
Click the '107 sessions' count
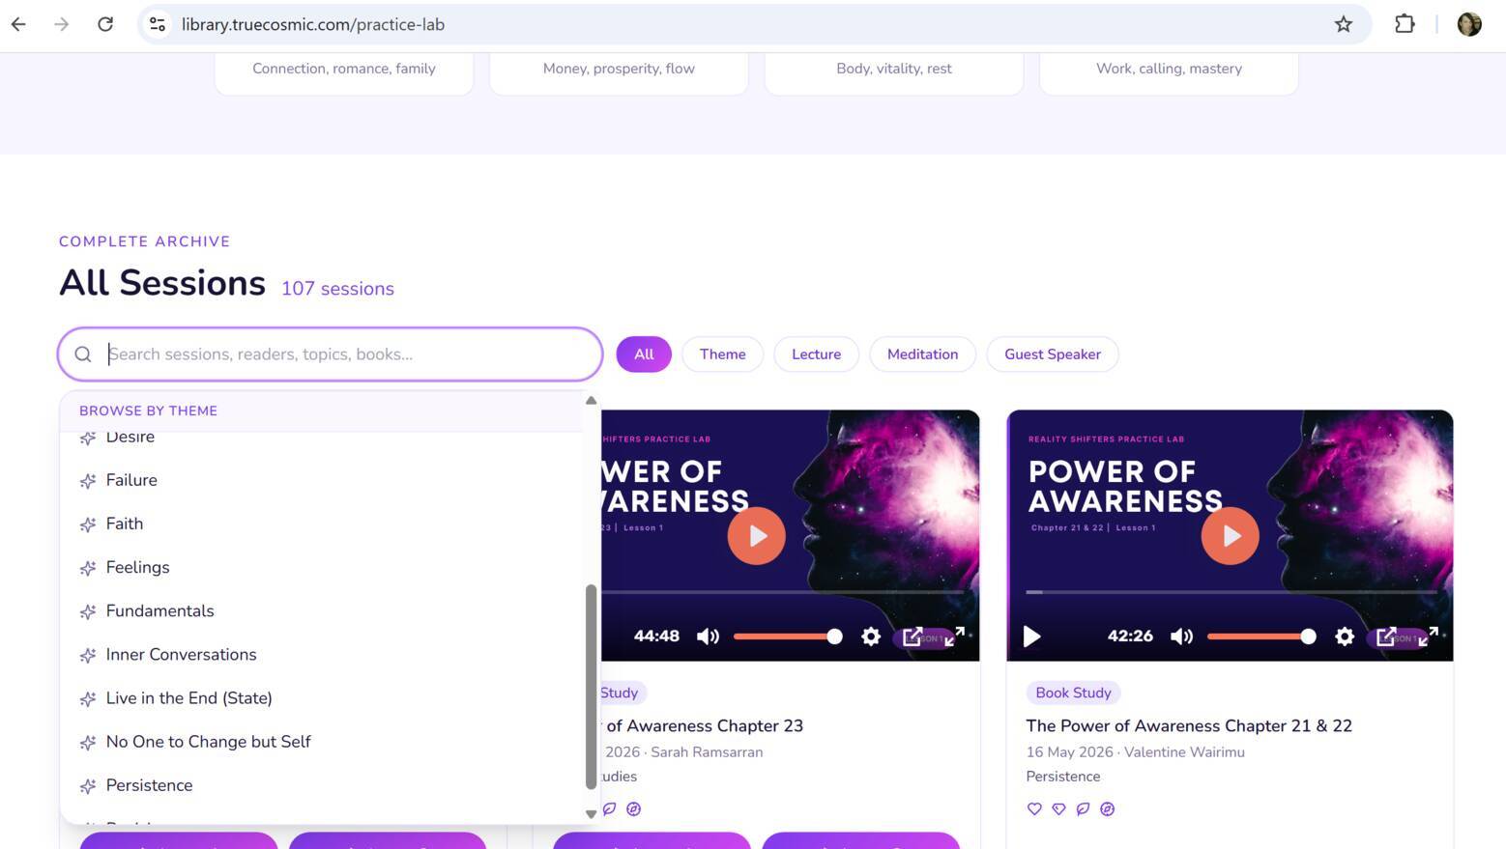tap(337, 289)
